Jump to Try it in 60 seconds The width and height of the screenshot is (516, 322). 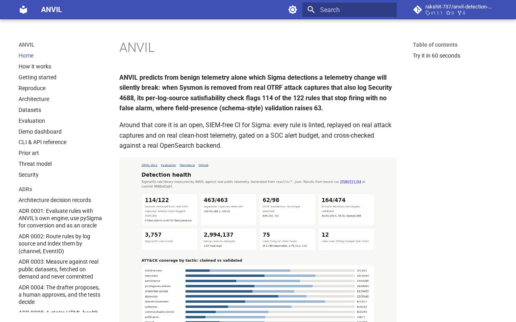(x=437, y=56)
